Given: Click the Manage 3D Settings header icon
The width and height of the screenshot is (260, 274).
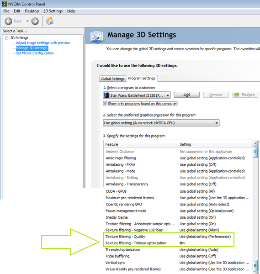Looking at the screenshot, I should pos(96,36).
